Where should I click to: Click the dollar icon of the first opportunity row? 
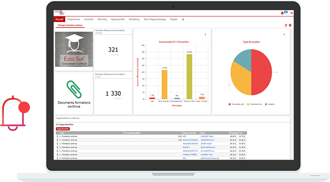pos(57,136)
